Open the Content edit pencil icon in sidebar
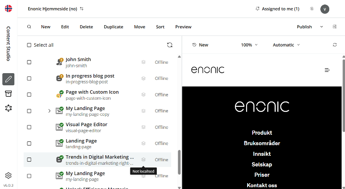Image resolution: width=345 pixels, height=189 pixels. pyautogui.click(x=9, y=79)
